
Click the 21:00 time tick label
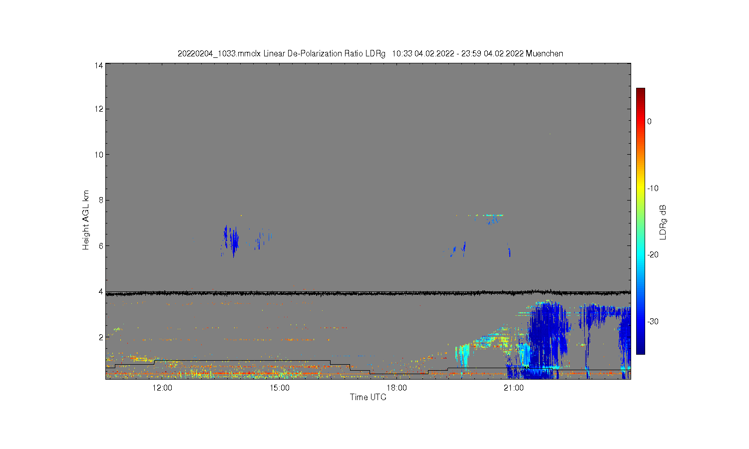pos(514,388)
